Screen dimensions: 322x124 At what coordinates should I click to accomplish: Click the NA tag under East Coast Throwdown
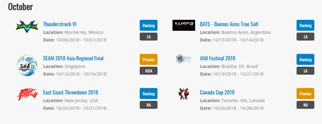149,105
